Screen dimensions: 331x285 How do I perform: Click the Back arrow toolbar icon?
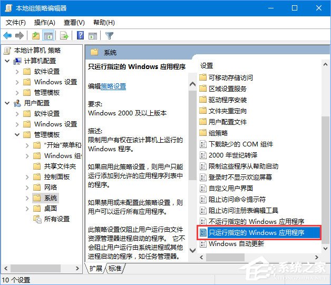[7, 35]
